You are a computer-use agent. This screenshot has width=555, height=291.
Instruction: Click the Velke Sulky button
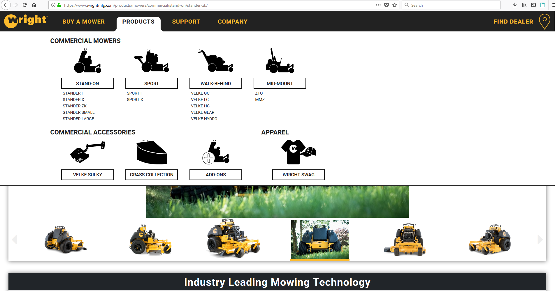87,175
